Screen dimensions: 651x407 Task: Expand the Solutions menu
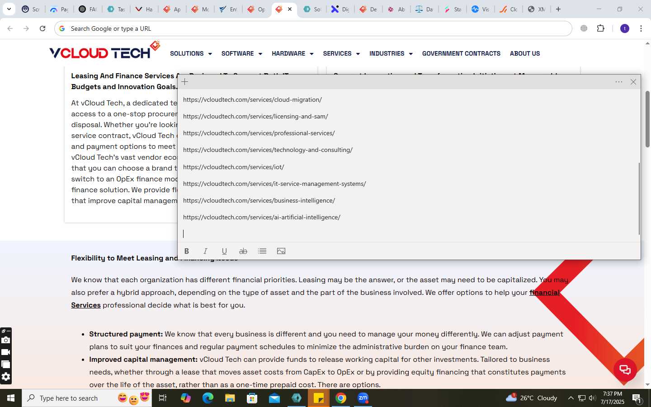coord(191,53)
